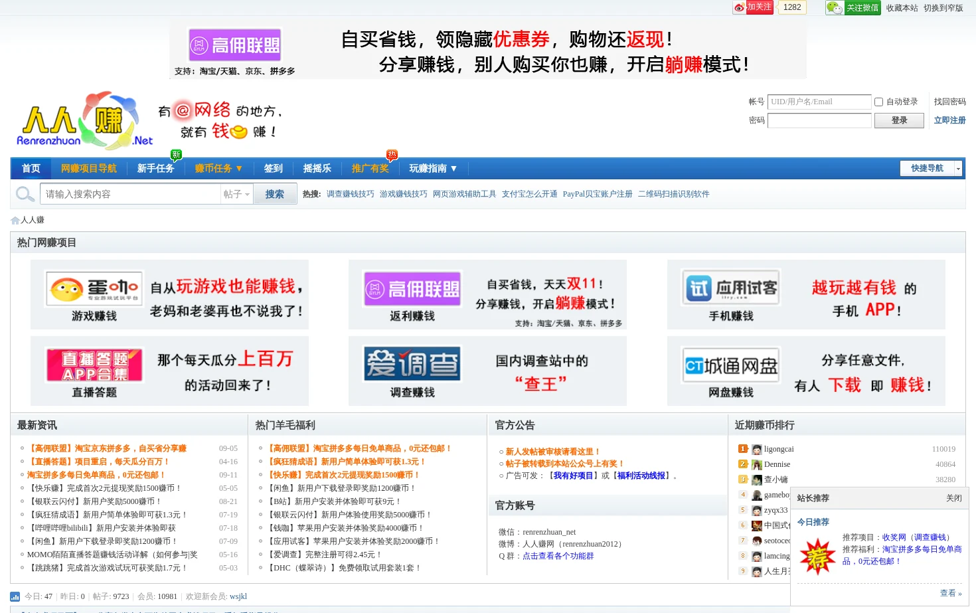
Task: Click the 登录 button
Action: [x=899, y=120]
